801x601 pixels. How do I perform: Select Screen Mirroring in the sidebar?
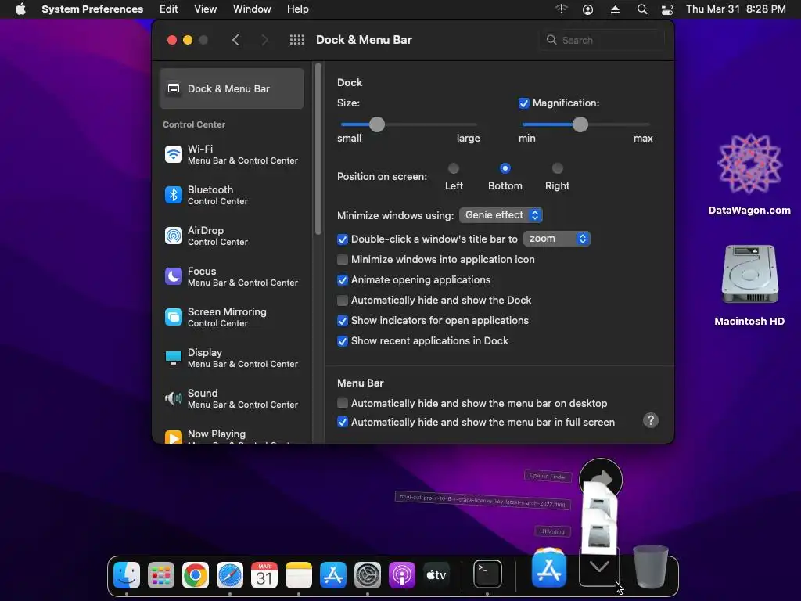tap(232, 317)
